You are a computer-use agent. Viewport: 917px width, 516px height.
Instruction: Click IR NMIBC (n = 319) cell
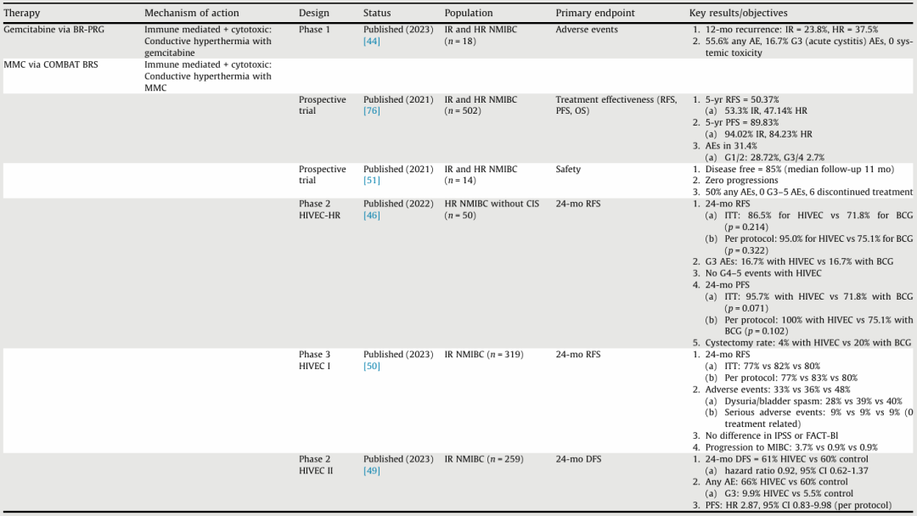pyautogui.click(x=484, y=354)
